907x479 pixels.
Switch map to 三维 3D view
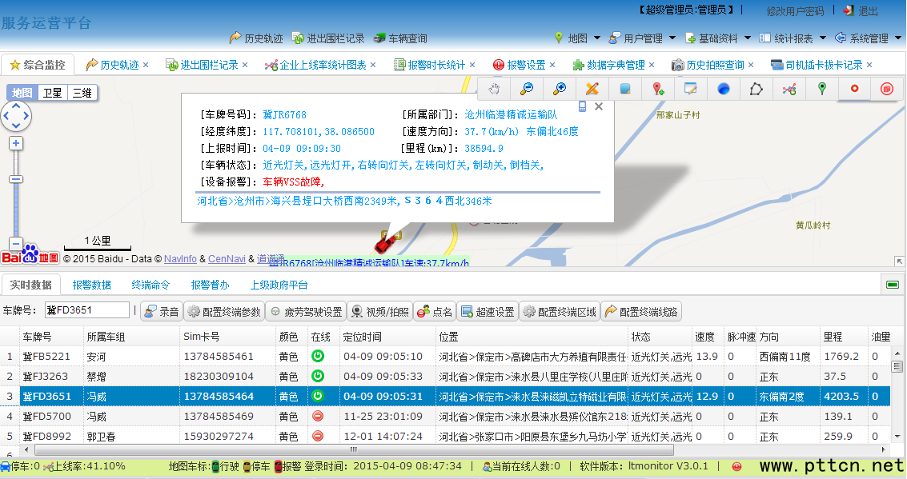pos(82,93)
